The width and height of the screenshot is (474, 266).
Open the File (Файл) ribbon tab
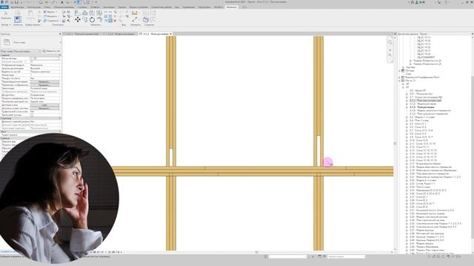4,7
